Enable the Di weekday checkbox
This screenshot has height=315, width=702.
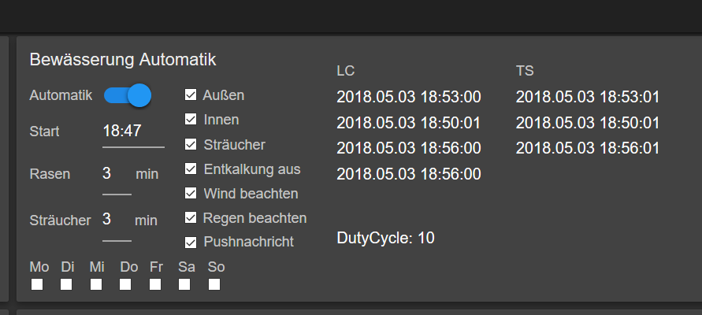pyautogui.click(x=66, y=284)
